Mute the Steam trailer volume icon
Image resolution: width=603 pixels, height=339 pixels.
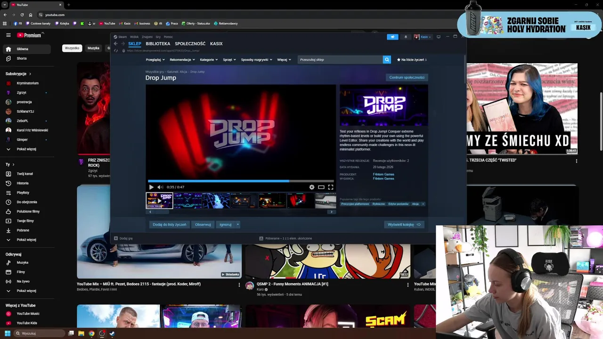pyautogui.click(x=160, y=187)
